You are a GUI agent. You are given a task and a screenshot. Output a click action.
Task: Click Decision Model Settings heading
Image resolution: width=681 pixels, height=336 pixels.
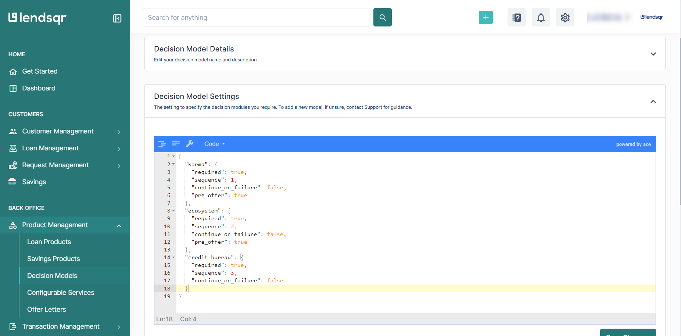(x=197, y=96)
